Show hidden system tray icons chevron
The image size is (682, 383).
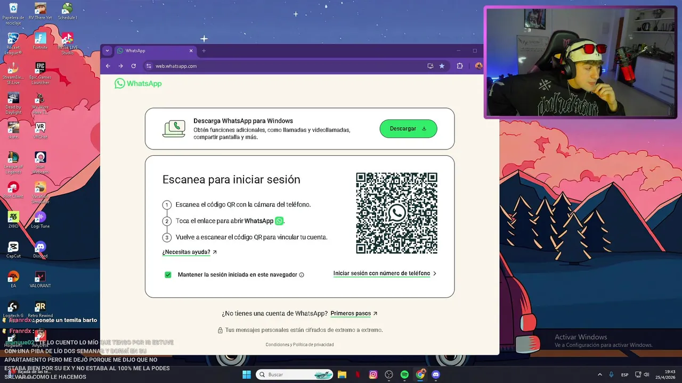[x=599, y=374]
